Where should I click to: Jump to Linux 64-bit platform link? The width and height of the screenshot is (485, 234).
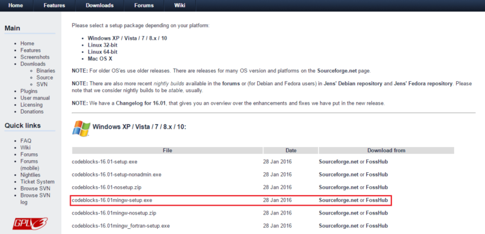(x=102, y=52)
